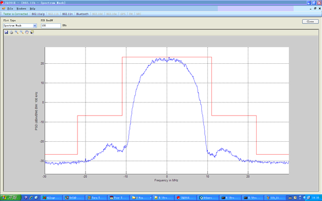This screenshot has width=322, height=201.
Task: Open the grouped folder windows taskbar button
Action: point(141,197)
